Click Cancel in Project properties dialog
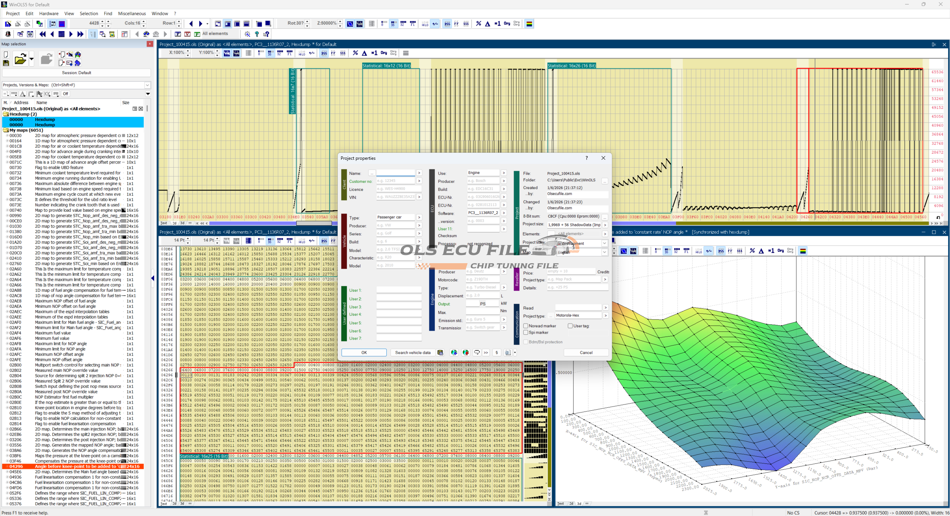Image resolution: width=950 pixels, height=516 pixels. [586, 353]
